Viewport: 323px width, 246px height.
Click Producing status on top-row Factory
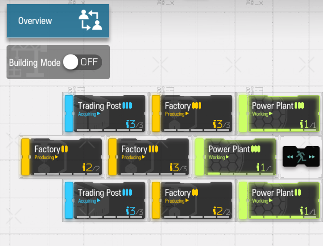pos(177,114)
